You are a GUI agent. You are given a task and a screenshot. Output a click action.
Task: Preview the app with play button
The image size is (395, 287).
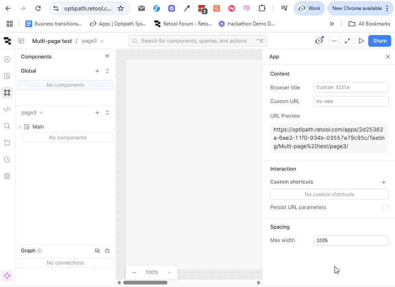tap(361, 41)
